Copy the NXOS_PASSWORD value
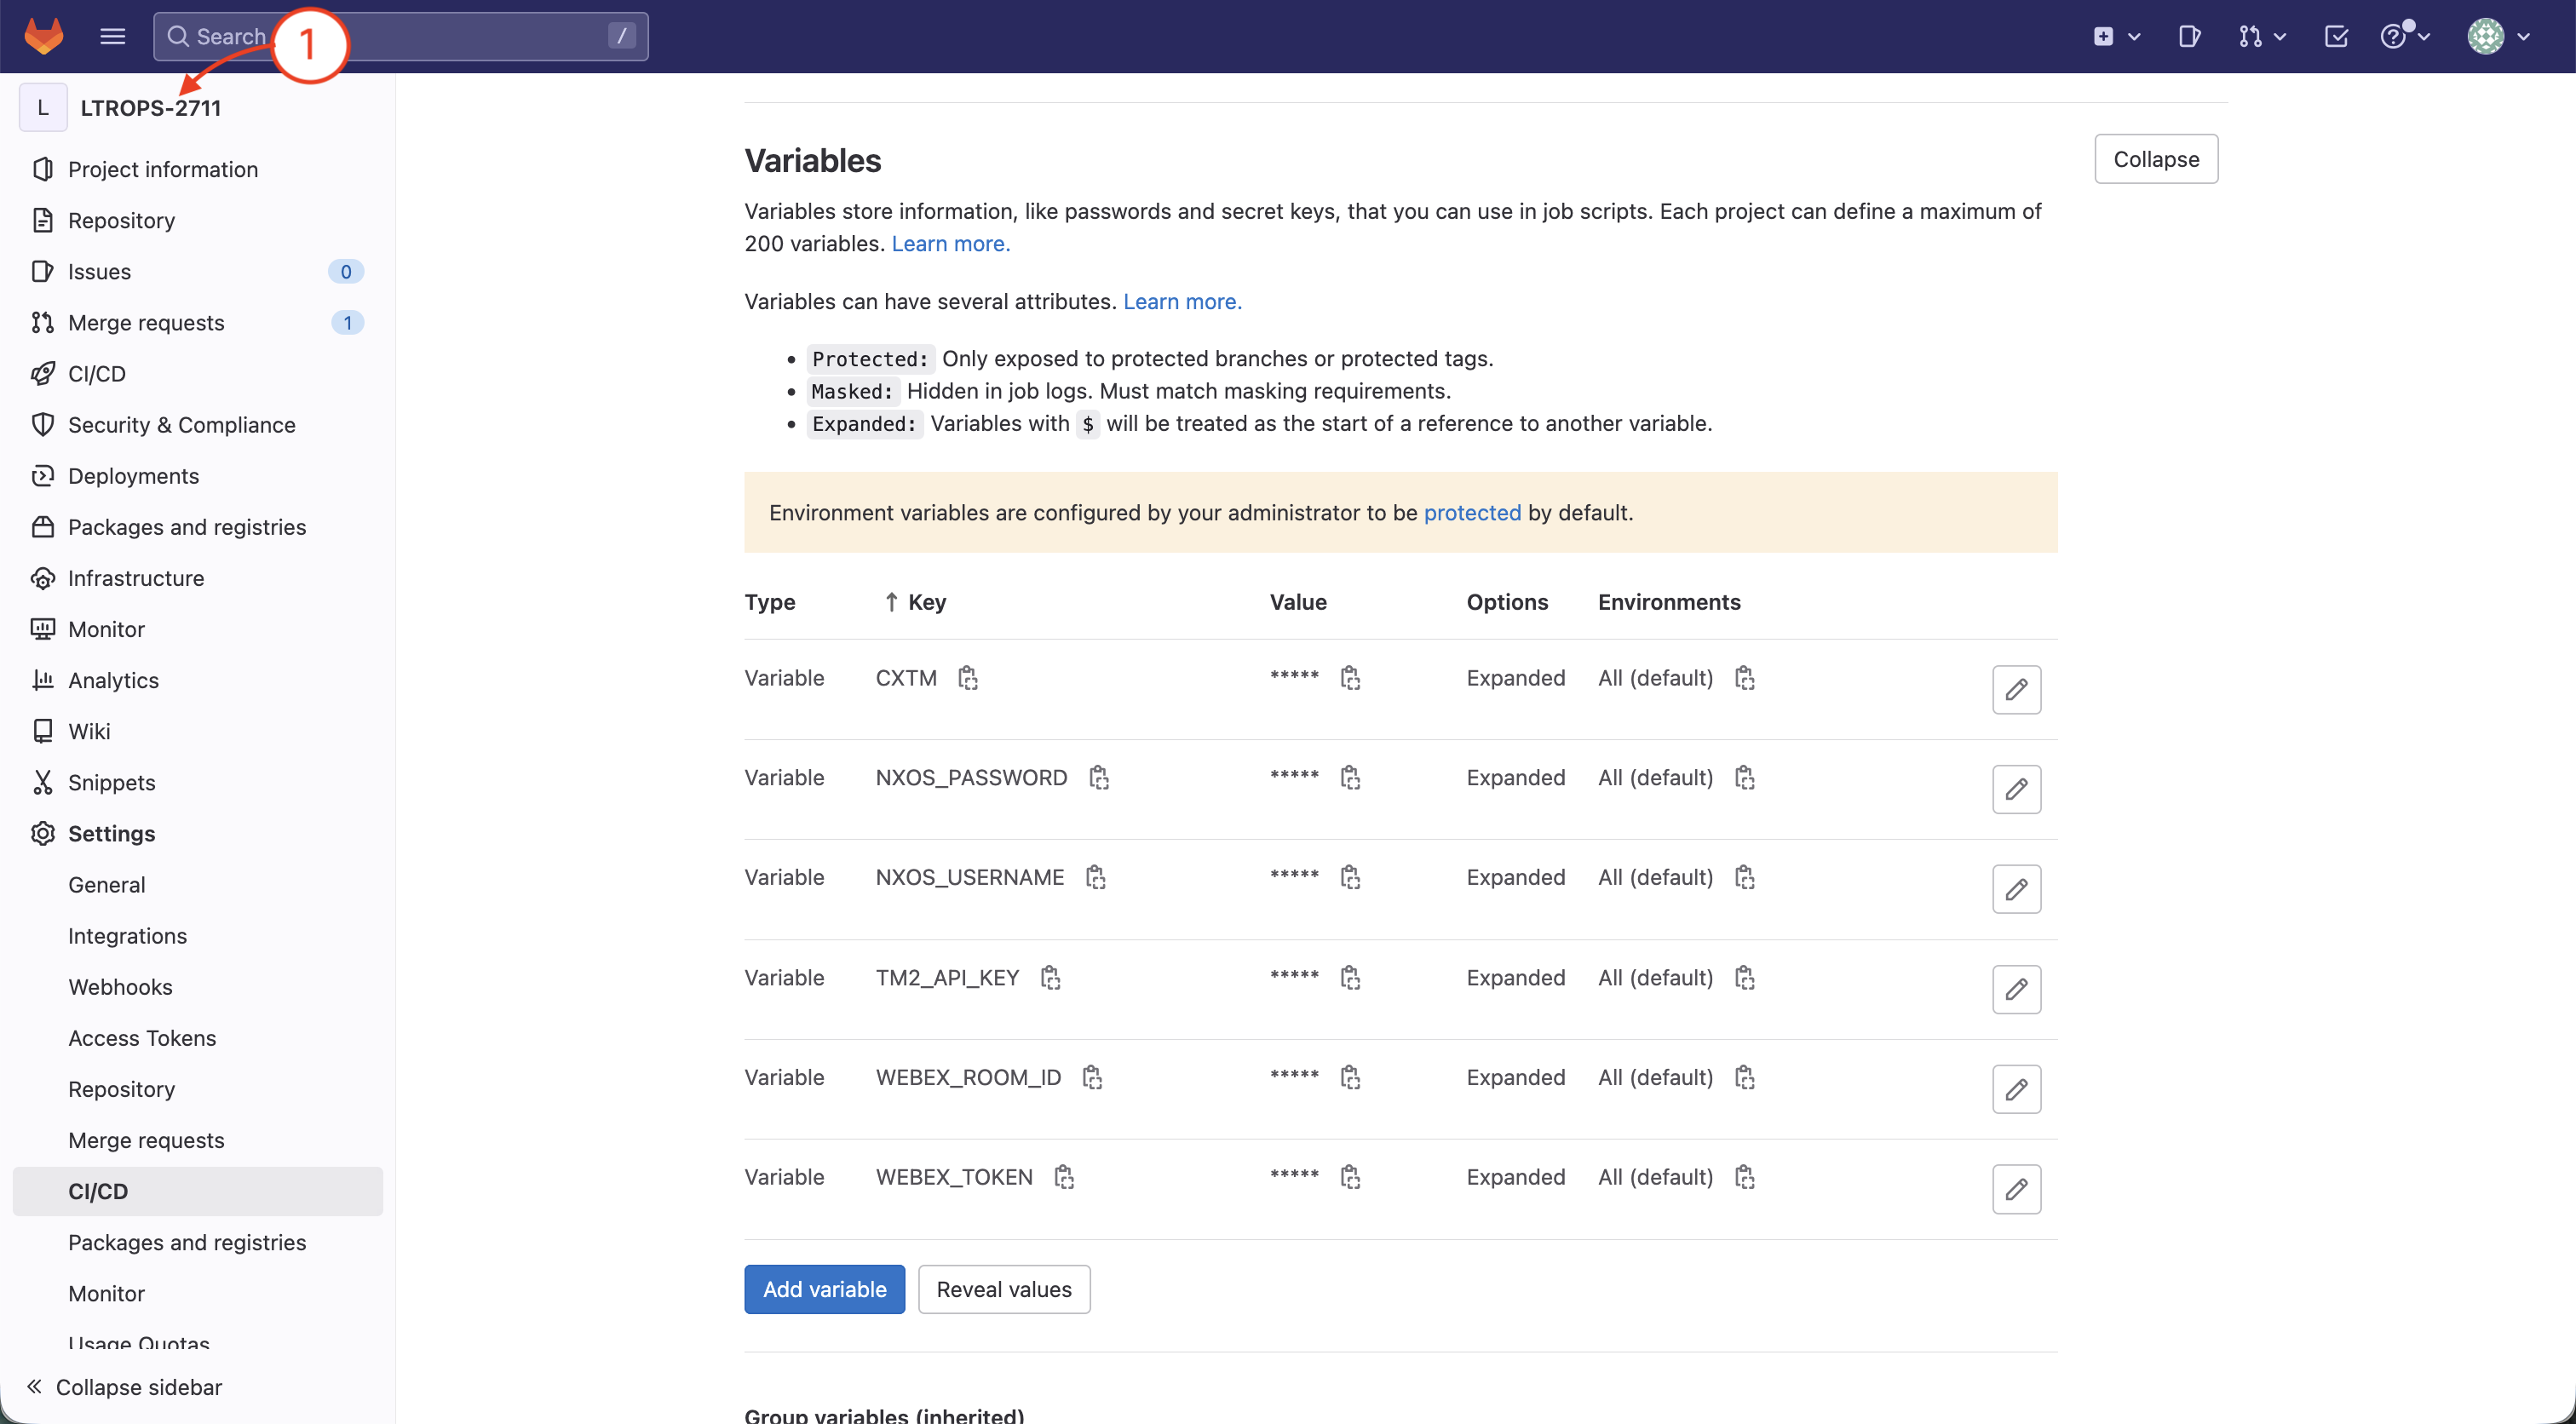Screen dimensions: 2576x1424 click(1350, 778)
